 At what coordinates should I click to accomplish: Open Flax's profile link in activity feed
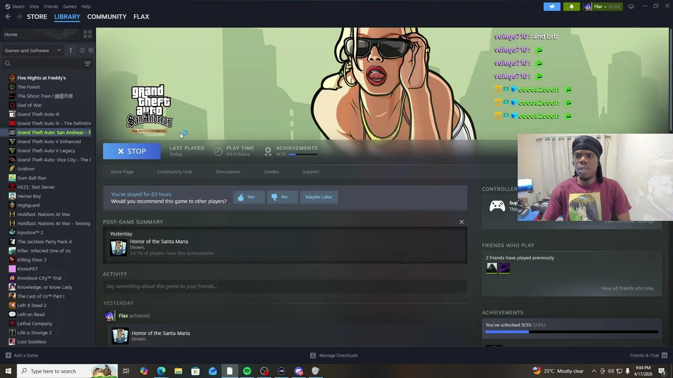coord(123,316)
